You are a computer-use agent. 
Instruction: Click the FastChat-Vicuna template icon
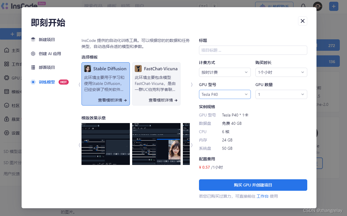(138, 69)
